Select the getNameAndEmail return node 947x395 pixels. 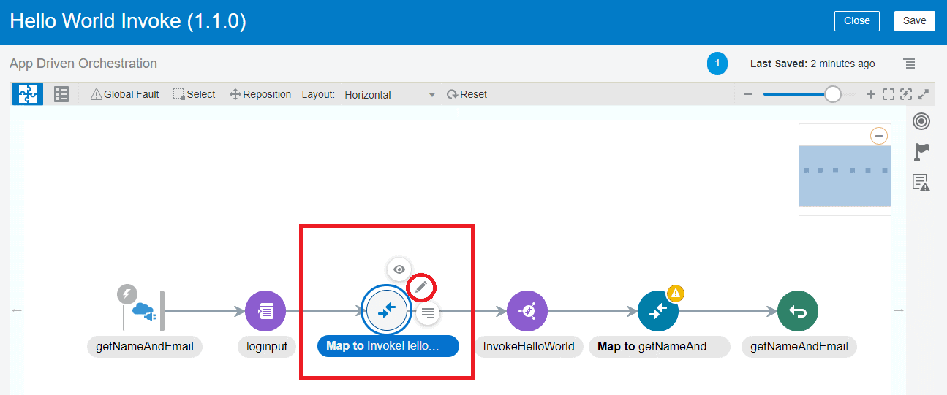[x=798, y=312]
